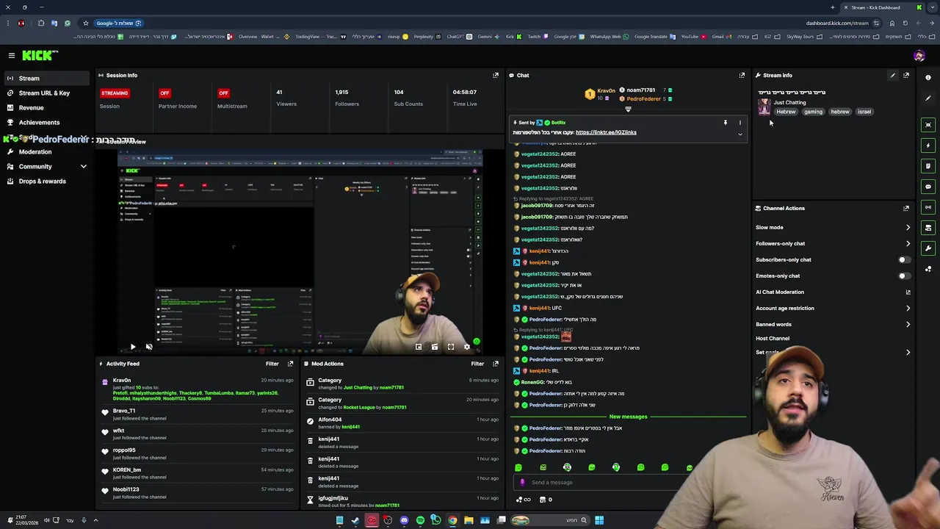Click the Host Channel action
The height and width of the screenshot is (529, 940).
point(773,339)
